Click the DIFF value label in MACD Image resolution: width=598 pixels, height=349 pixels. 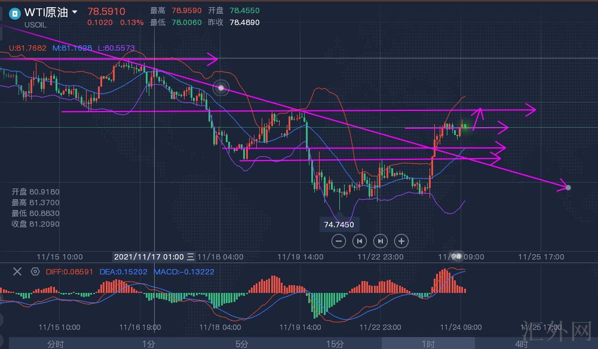pos(70,271)
